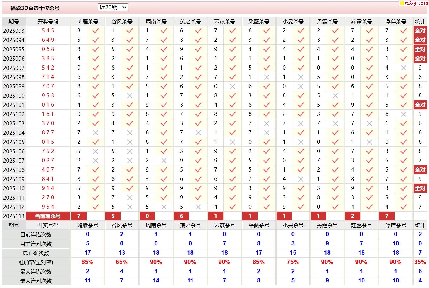Click the top 统计 column header
The height and width of the screenshot is (288, 429).
click(x=420, y=22)
